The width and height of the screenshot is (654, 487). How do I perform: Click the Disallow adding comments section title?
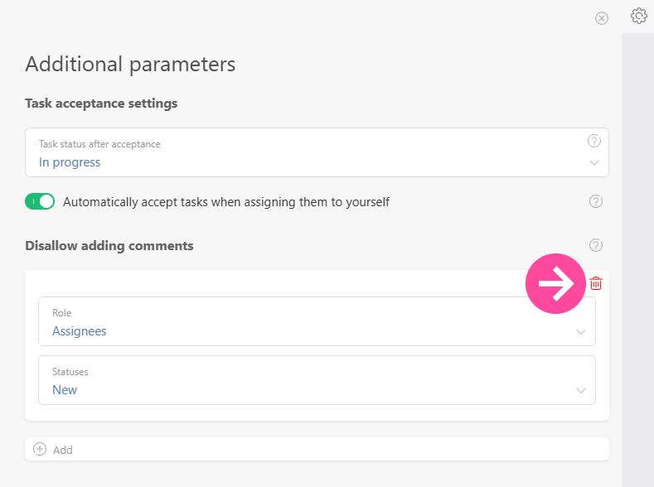[x=109, y=246]
